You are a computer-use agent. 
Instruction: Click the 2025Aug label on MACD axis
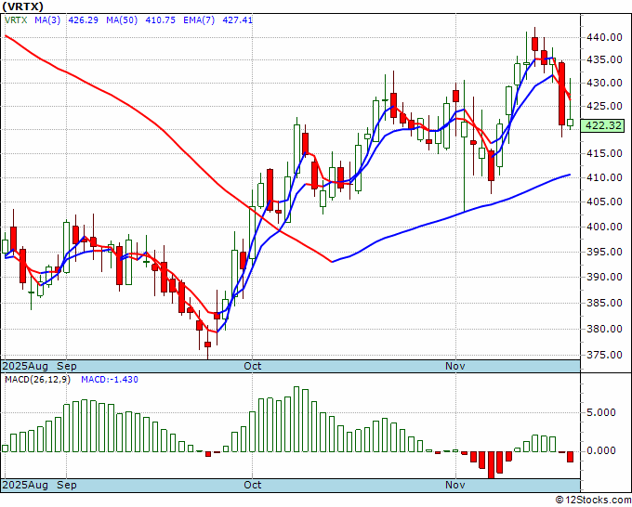coord(25,486)
